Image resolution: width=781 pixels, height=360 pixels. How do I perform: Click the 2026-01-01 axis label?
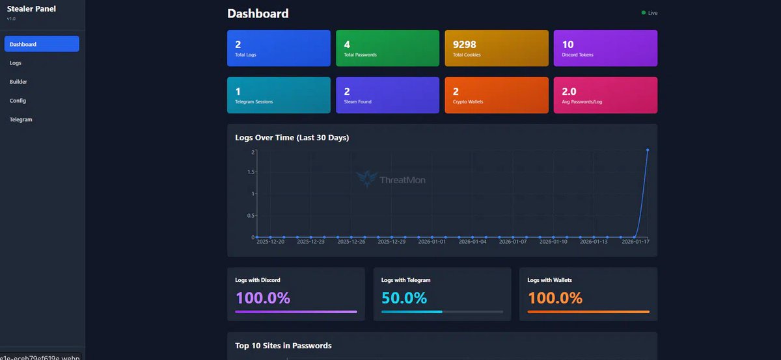[x=432, y=242]
